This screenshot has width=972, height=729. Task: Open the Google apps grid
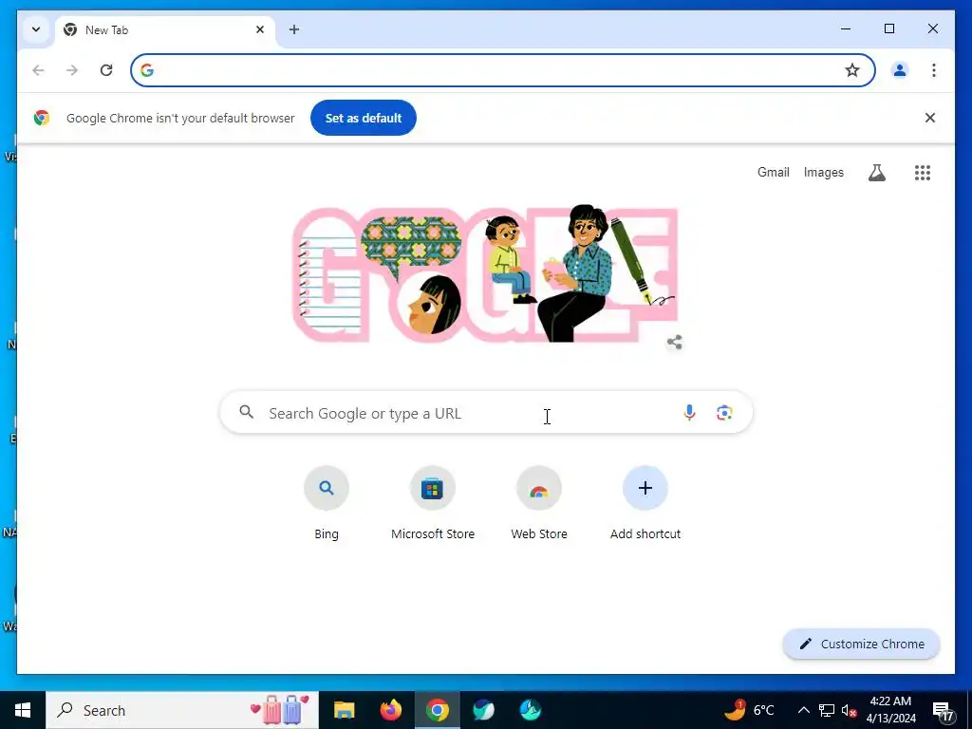[923, 173]
